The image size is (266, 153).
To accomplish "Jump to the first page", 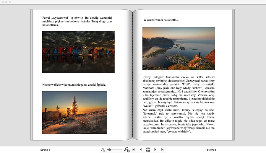I will [134, 150].
